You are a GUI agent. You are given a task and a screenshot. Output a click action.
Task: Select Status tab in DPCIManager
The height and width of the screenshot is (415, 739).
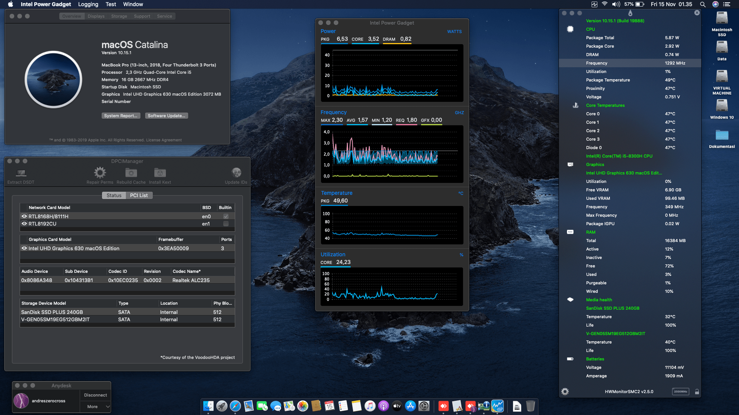pyautogui.click(x=114, y=195)
